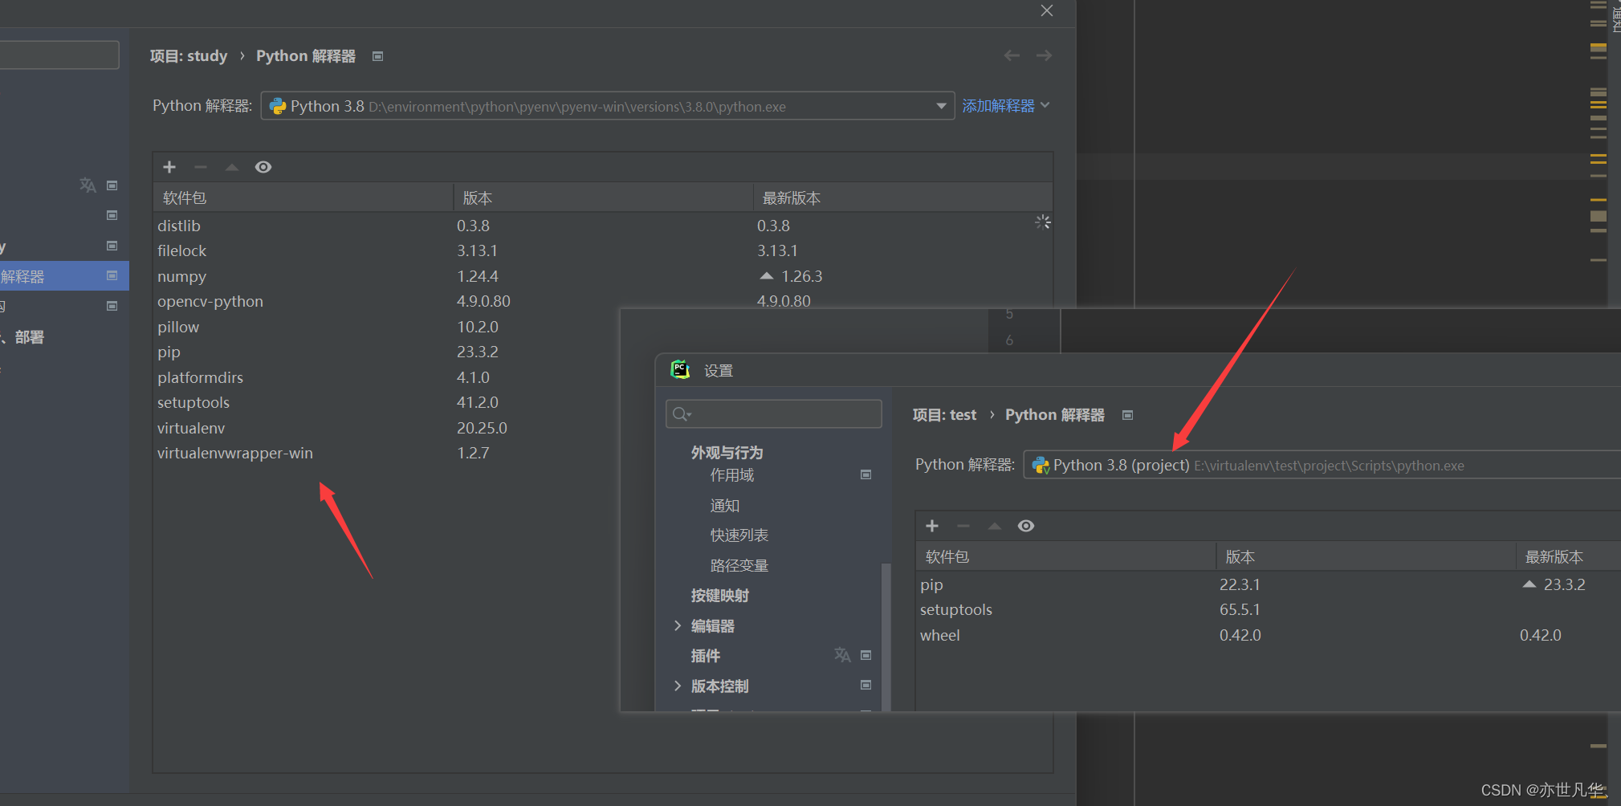
Task: Select the distlib package row
Action: pos(603,226)
